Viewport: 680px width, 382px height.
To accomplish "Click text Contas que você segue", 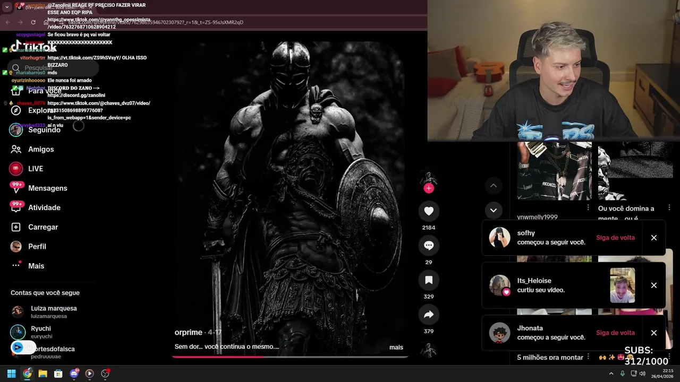I will click(45, 293).
